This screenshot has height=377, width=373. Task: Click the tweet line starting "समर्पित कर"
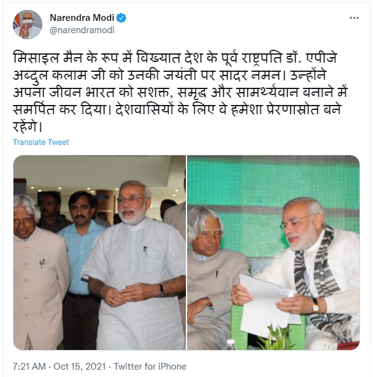pyautogui.click(x=177, y=110)
